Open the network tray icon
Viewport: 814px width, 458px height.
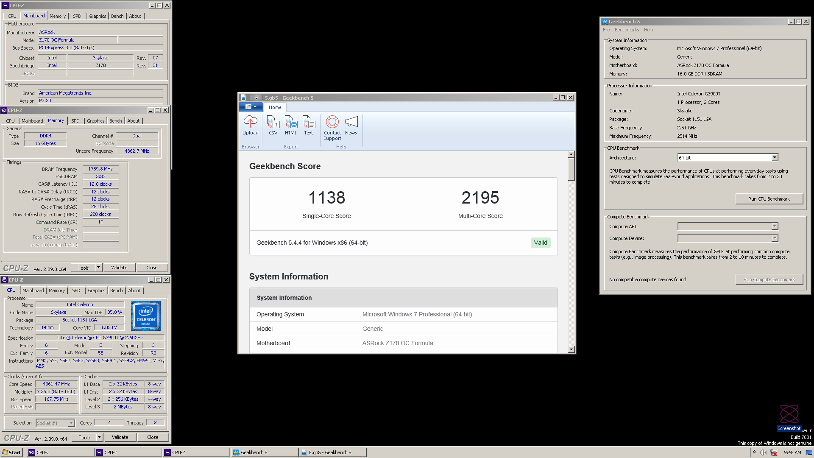pyautogui.click(x=774, y=452)
